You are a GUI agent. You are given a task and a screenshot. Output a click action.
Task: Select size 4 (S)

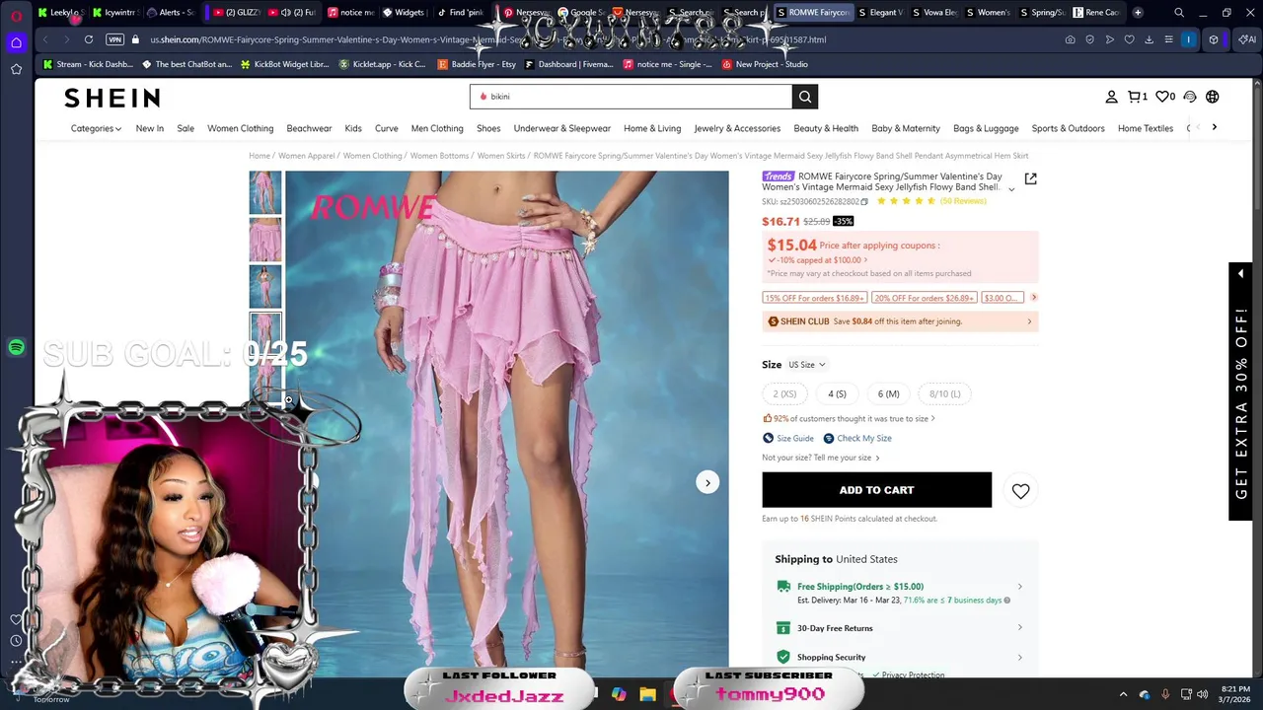pos(837,394)
